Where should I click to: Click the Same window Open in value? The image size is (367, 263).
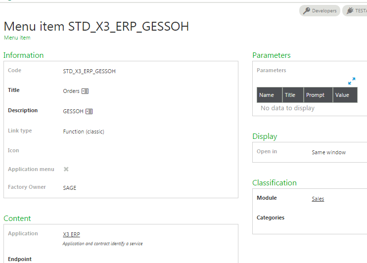[329, 152]
